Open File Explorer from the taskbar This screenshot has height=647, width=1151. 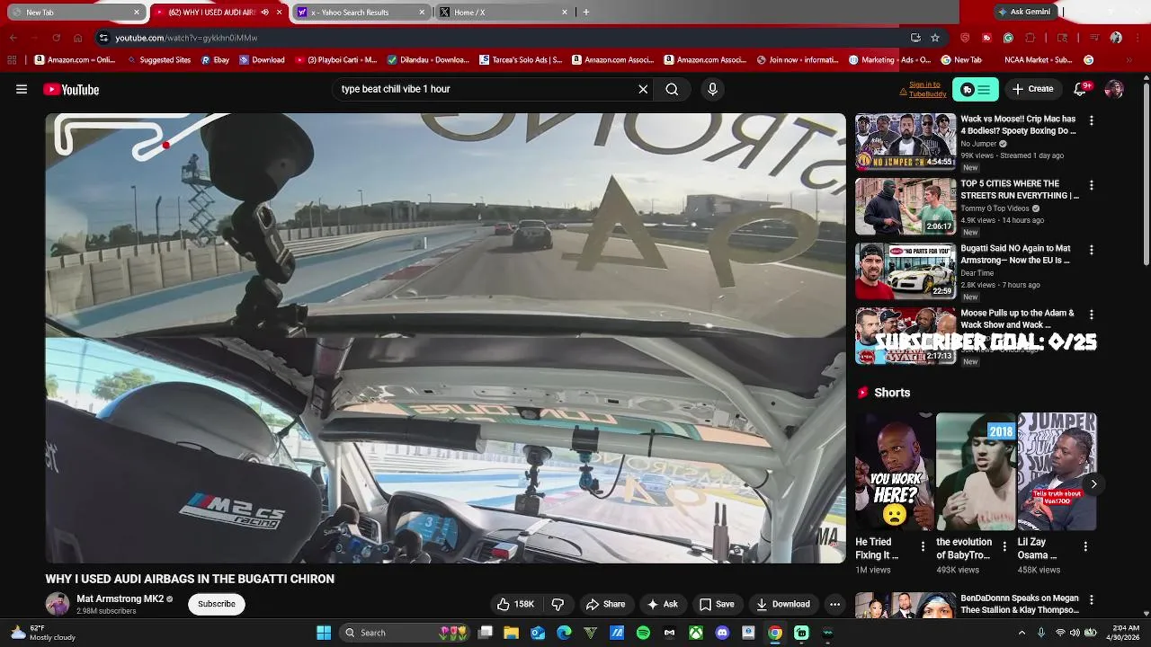click(x=511, y=633)
